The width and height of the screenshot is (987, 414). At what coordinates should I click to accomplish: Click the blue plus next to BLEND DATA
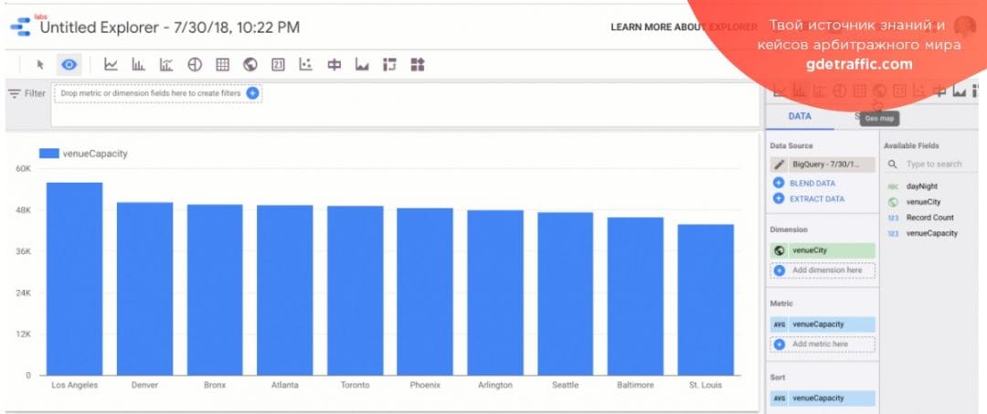(x=779, y=183)
